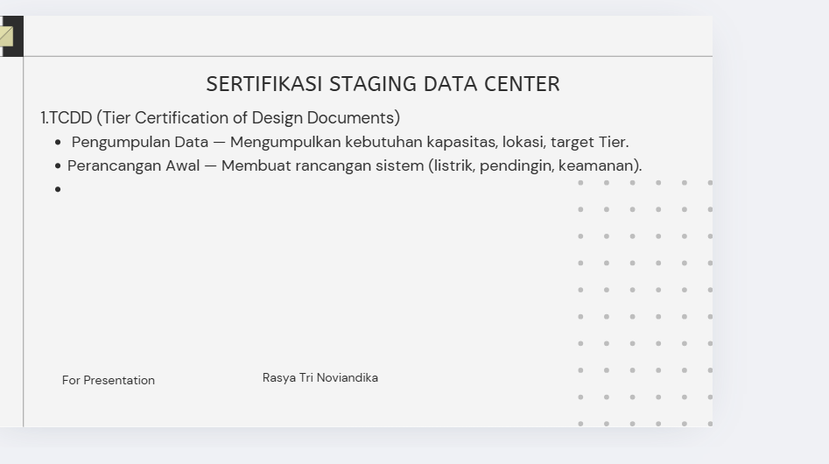Click the 'Rasya Tri Noviandika' author text

320,377
